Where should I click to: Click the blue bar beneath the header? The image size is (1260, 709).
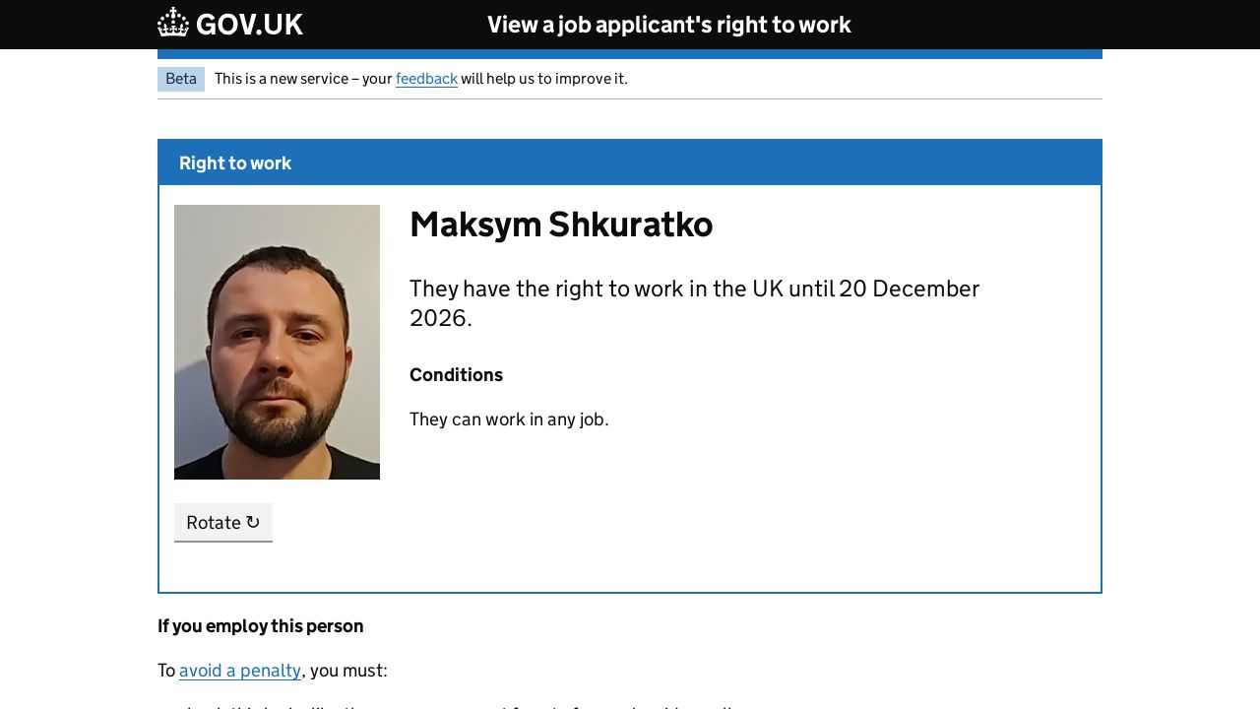(x=630, y=54)
